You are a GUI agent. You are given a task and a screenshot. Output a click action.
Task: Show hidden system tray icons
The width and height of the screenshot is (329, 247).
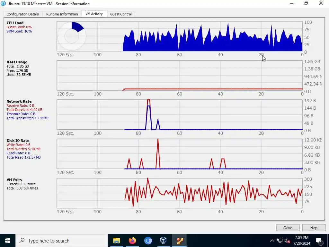pos(272,241)
